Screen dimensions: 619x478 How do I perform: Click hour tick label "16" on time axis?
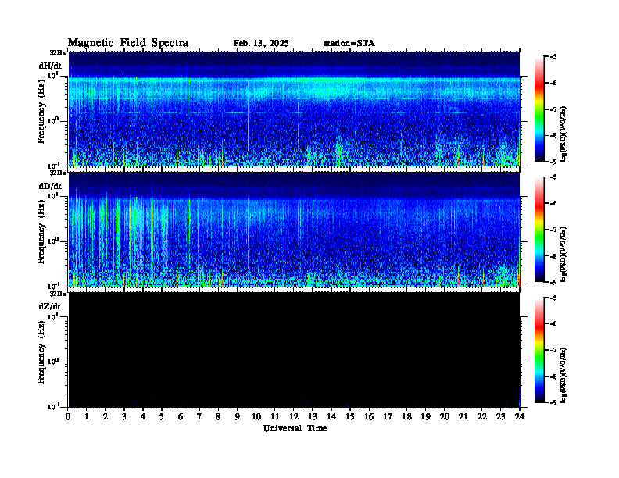[369, 417]
